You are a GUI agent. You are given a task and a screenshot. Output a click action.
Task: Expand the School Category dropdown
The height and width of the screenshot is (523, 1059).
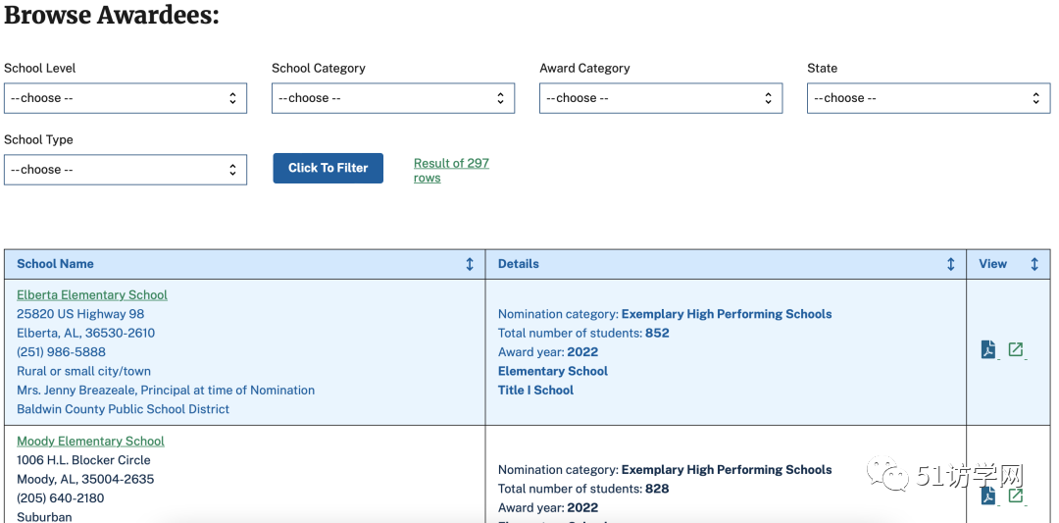point(393,98)
